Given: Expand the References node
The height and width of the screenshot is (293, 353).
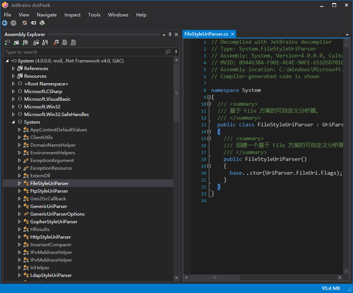Looking at the screenshot, I should click(13, 68).
